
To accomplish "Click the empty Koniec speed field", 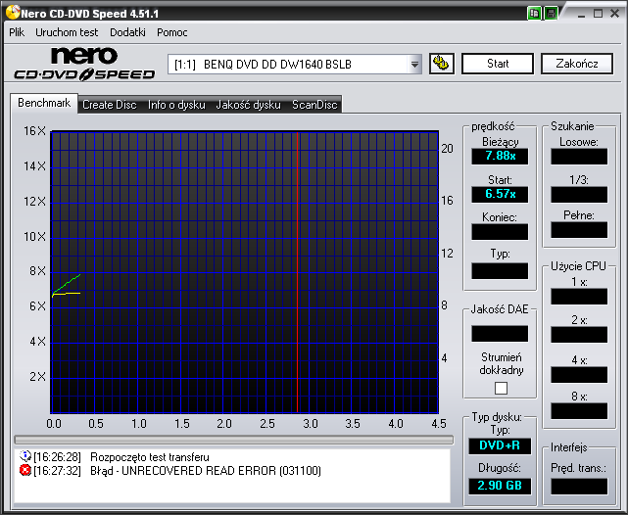I will [x=500, y=232].
